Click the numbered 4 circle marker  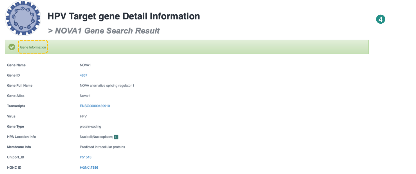pyautogui.click(x=380, y=19)
